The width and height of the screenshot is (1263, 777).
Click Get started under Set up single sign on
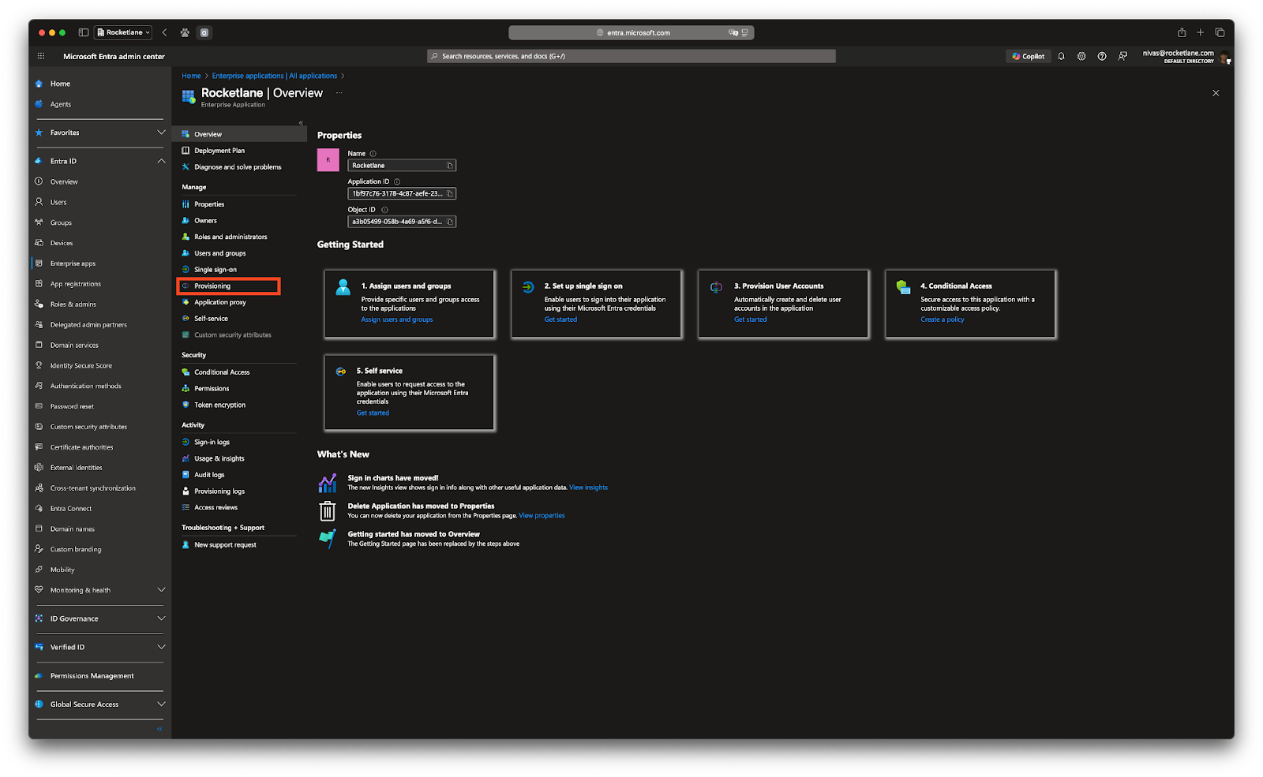(x=560, y=319)
